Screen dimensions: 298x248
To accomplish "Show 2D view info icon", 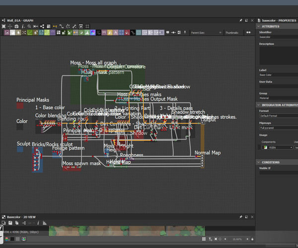I will tap(38, 223).
